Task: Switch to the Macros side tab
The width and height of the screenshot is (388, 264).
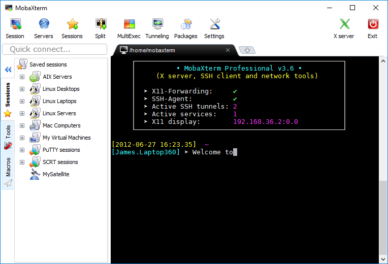Action: [x=8, y=172]
